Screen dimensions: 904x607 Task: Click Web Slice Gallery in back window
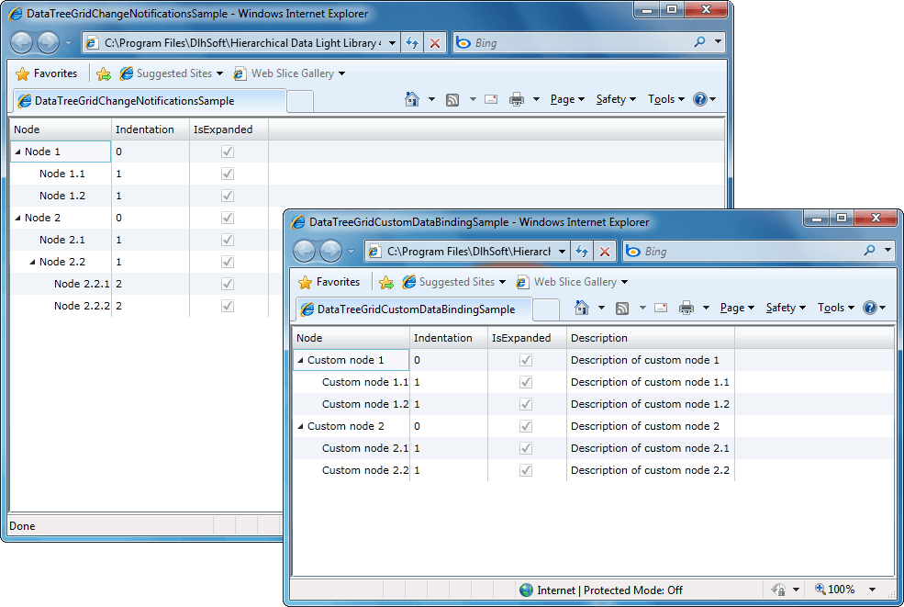(x=289, y=73)
